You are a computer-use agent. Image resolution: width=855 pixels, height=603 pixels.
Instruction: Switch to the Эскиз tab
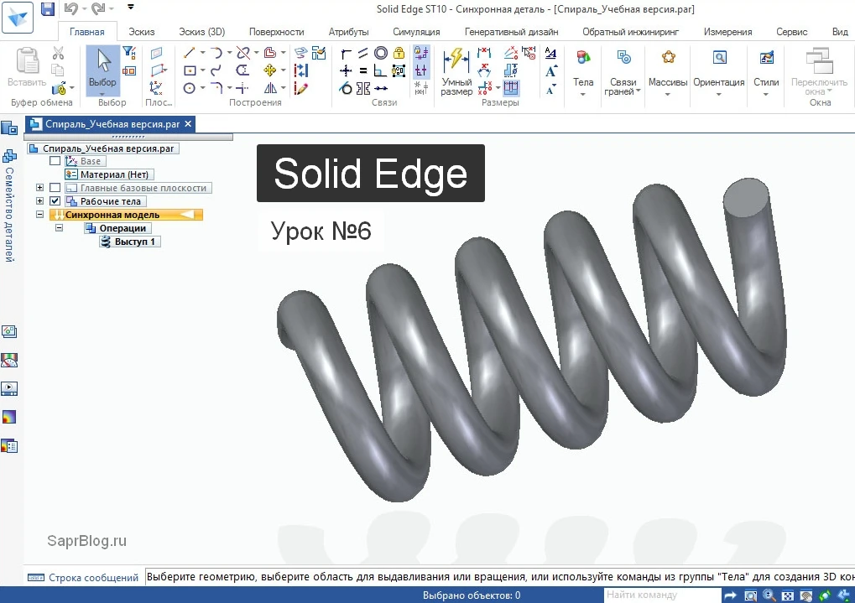click(x=141, y=32)
